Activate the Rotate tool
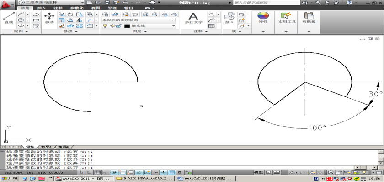 click(x=70, y=15)
